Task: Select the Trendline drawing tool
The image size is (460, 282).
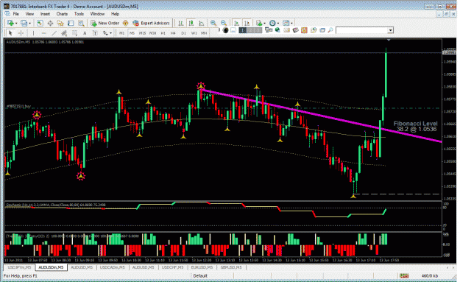Action: (x=54, y=33)
